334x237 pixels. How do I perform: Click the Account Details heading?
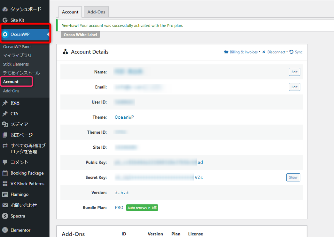[x=90, y=52]
